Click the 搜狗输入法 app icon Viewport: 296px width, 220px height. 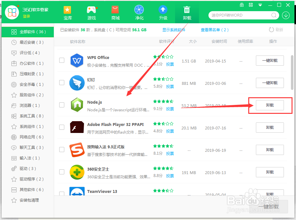click(77, 150)
